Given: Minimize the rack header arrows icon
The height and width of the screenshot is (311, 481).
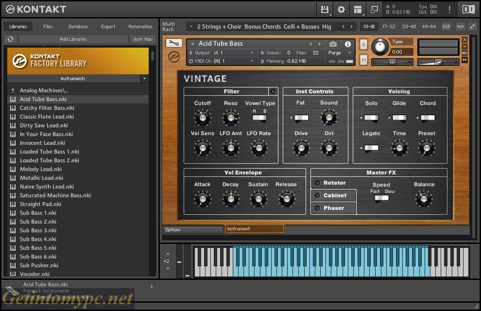Looking at the screenshot, I should pyautogui.click(x=473, y=27).
